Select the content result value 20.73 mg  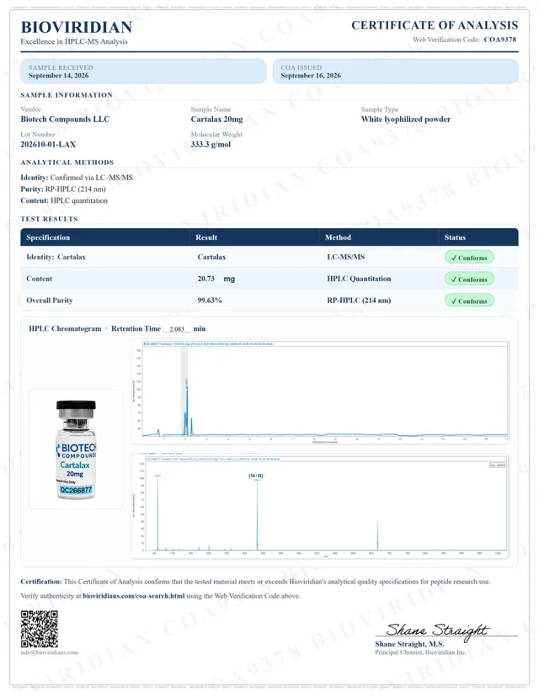pyautogui.click(x=216, y=279)
